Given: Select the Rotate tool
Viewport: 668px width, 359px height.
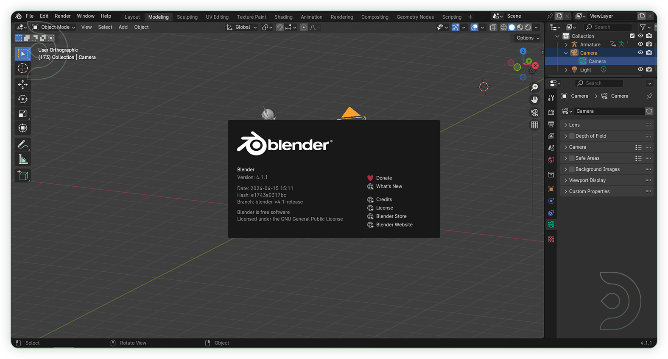Looking at the screenshot, I should 23,99.
